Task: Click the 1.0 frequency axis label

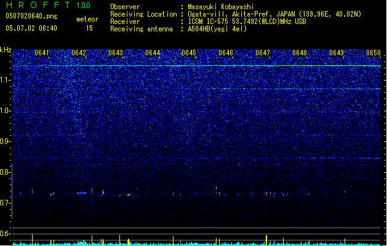Action: tap(6, 111)
